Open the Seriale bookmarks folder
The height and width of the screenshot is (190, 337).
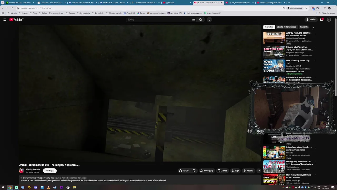[x=43, y=13]
